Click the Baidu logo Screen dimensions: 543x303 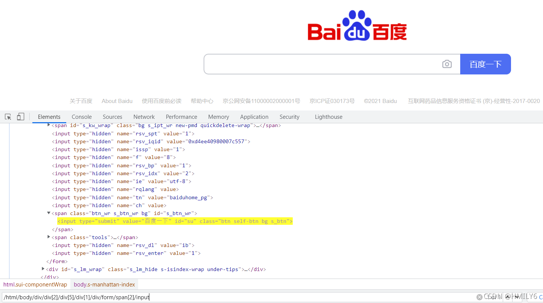[357, 26]
